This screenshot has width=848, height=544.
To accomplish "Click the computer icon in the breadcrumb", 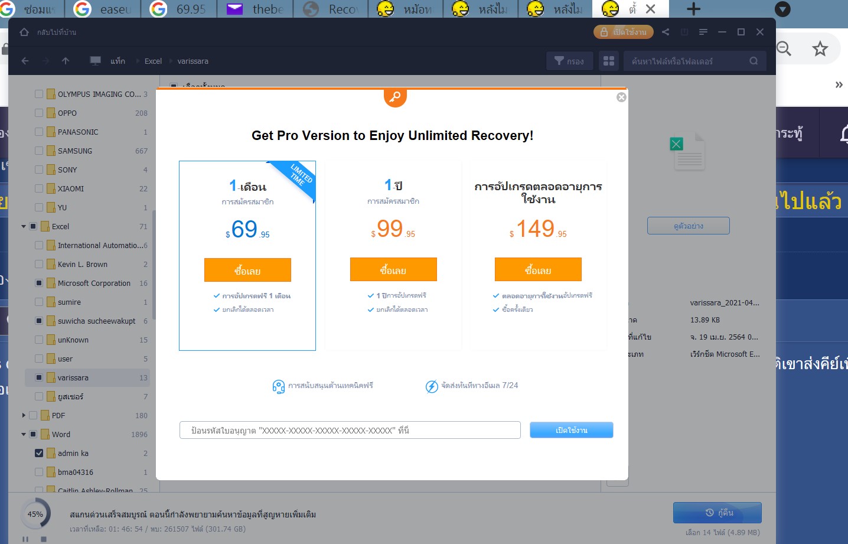I will [x=95, y=61].
